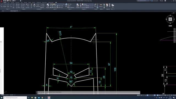Add new drawing tab with plus
Screen dimensions: 176x99
20,11
